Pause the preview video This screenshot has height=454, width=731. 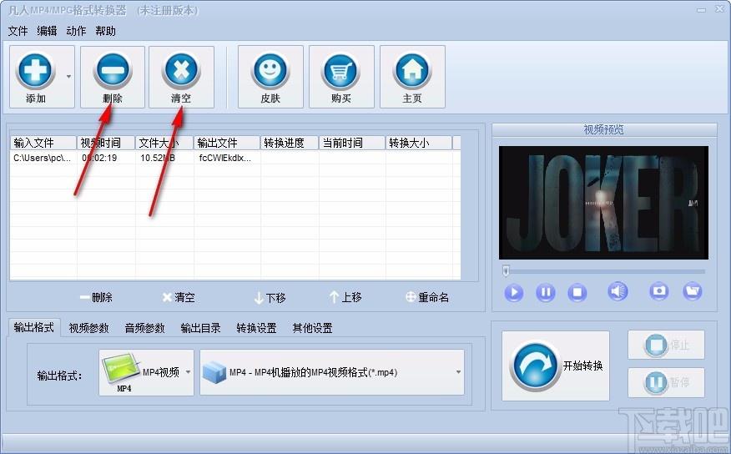pyautogui.click(x=546, y=293)
